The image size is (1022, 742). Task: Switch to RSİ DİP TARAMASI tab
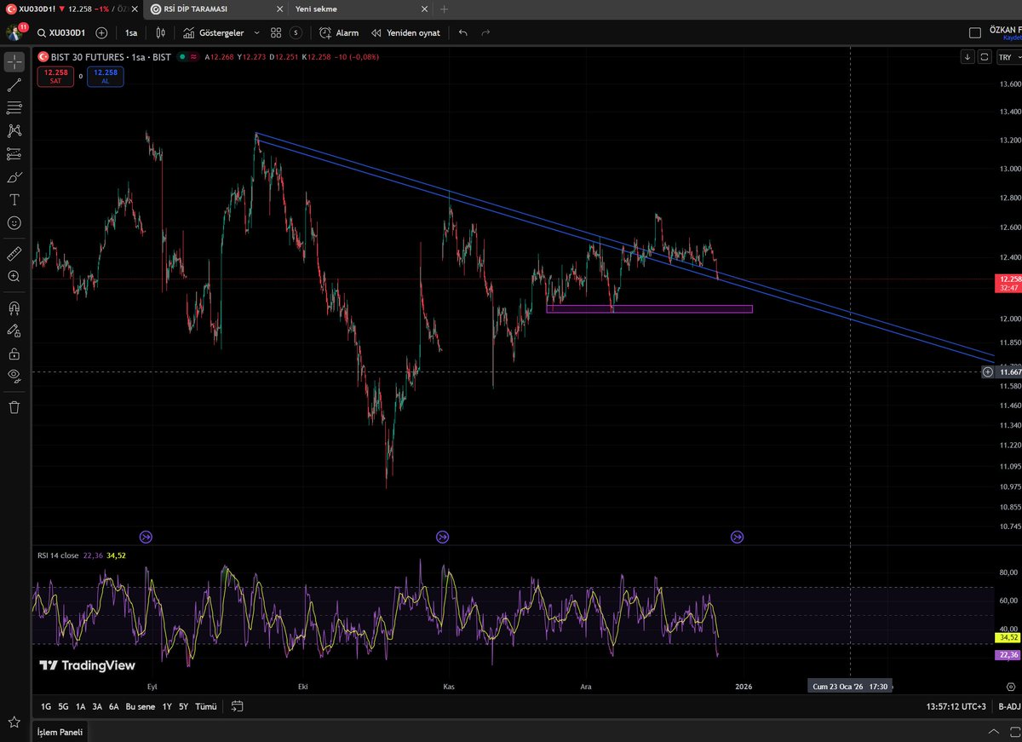coord(195,9)
